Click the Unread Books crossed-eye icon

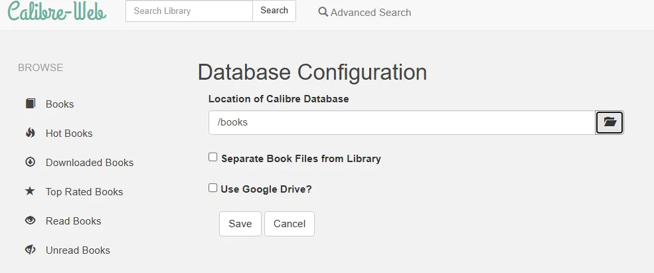point(31,250)
